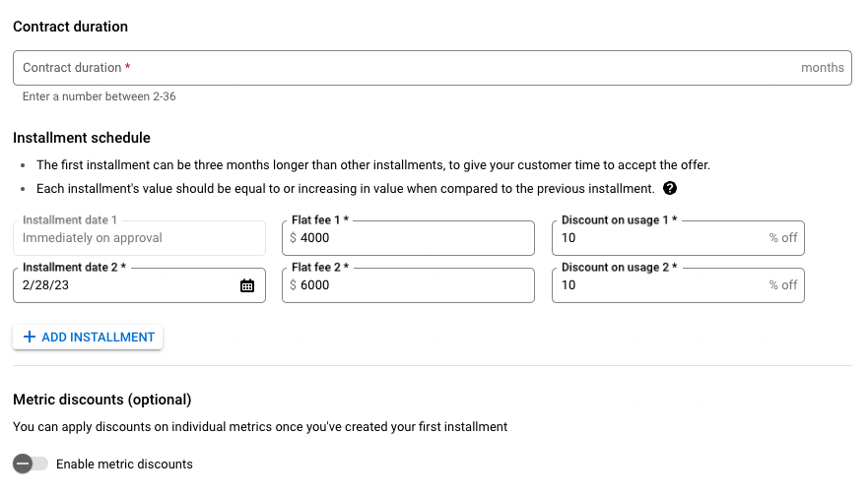The image size is (868, 495).
Task: Click the Flat fee 2 field
Action: click(x=408, y=285)
